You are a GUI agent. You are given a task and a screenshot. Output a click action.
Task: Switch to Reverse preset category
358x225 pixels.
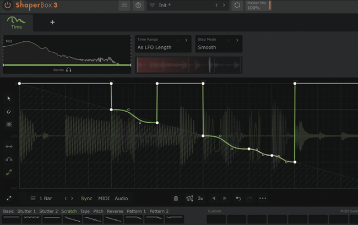coord(115,211)
